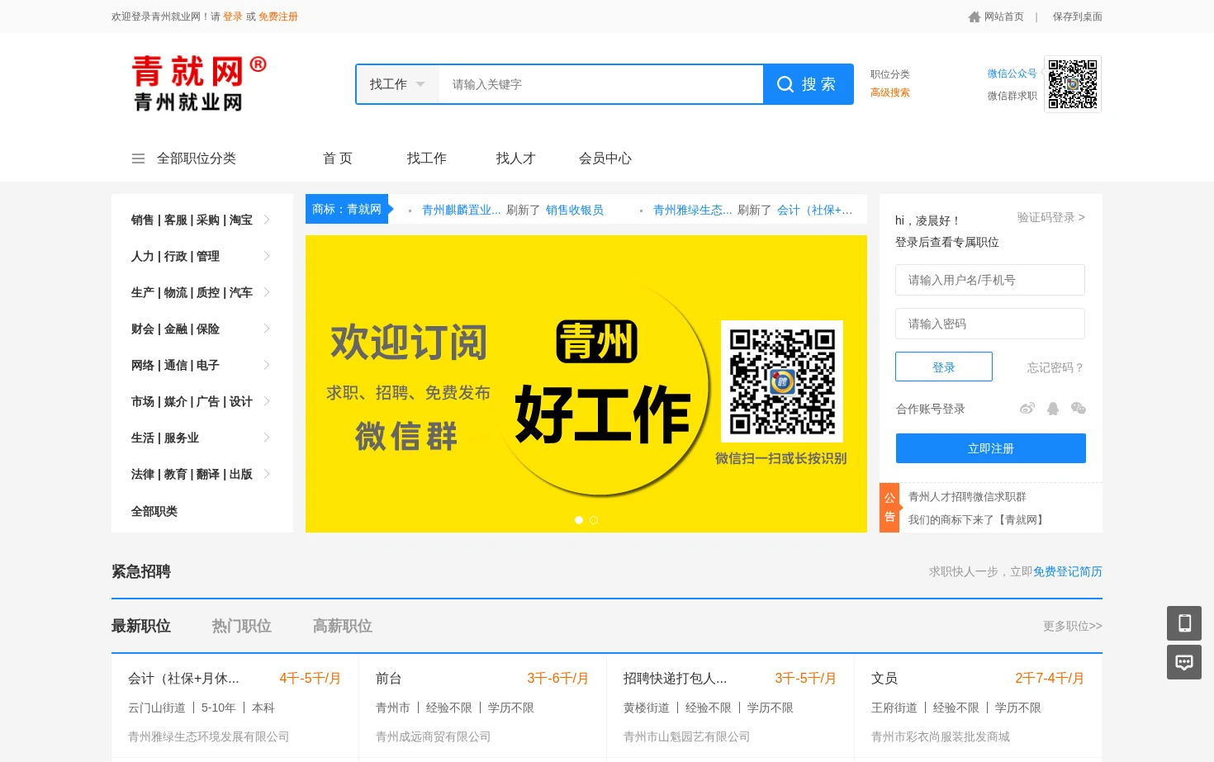Click the 登录 button in login panel
The height and width of the screenshot is (762, 1214).
[944, 367]
